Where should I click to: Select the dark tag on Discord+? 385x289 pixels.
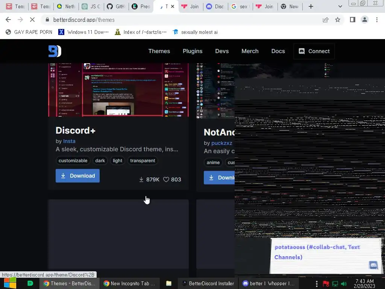(100, 160)
